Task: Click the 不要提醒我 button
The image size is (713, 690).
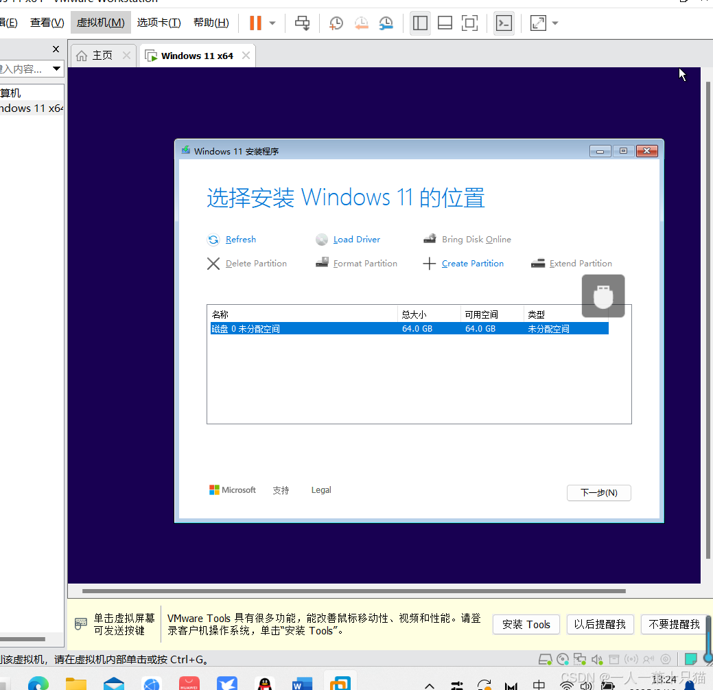Action: (674, 624)
